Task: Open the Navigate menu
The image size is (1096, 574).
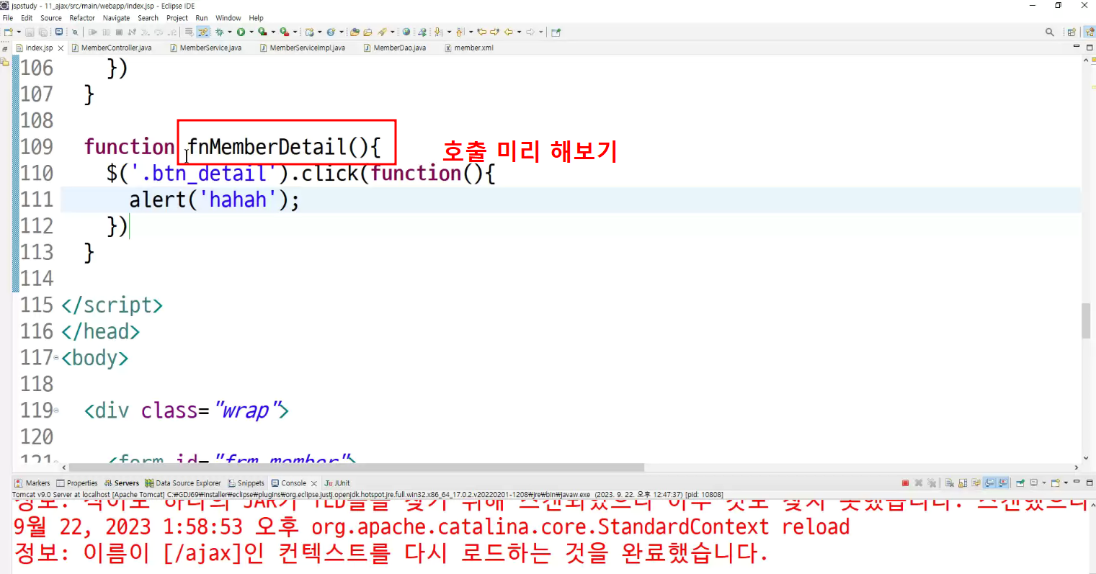Action: tap(117, 18)
